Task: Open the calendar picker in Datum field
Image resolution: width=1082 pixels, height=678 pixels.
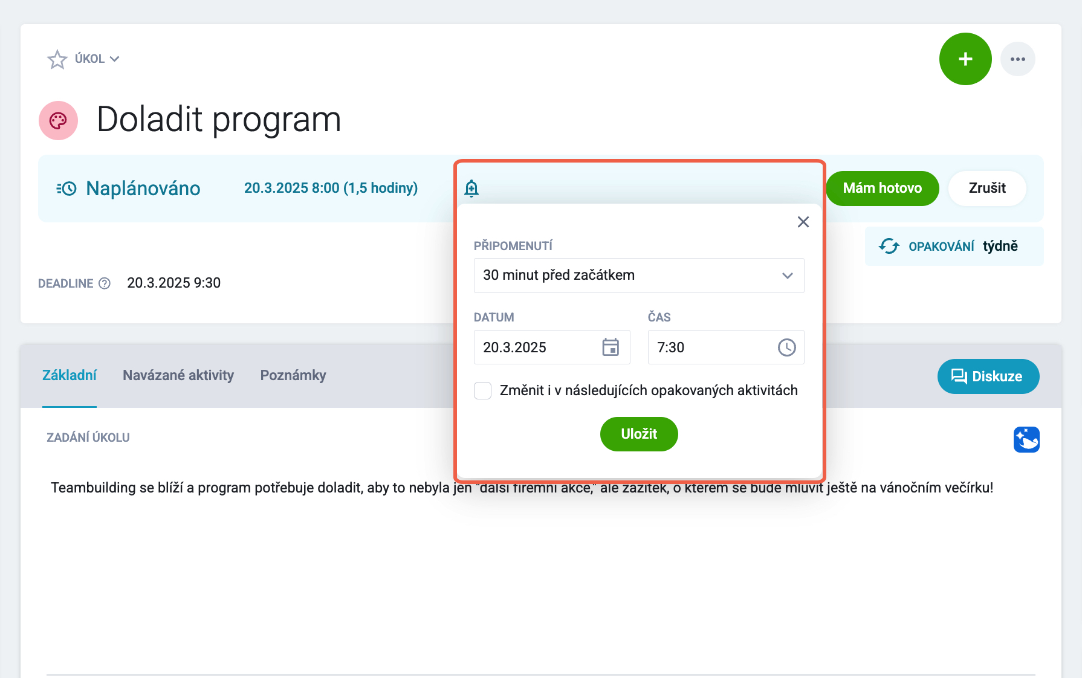Action: point(611,347)
